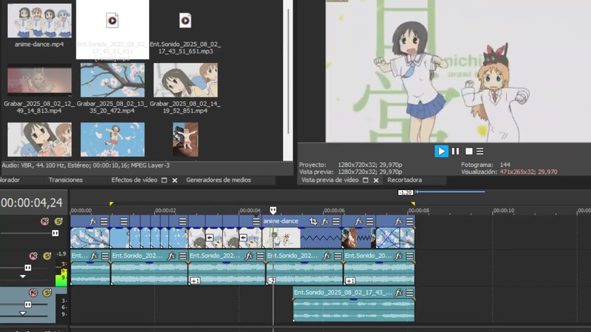Mute the bottom audio track

[x=33, y=292]
